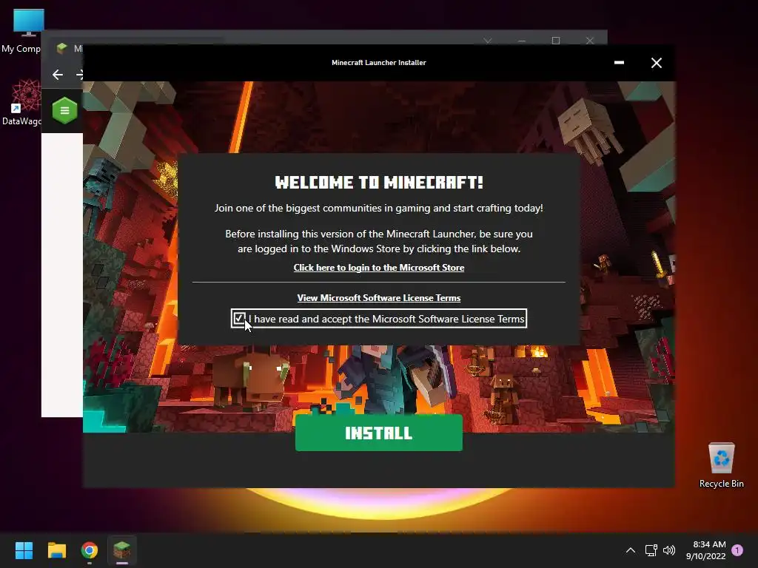
Task: Close the Minecraft Launcher Installer window
Action: (656, 63)
